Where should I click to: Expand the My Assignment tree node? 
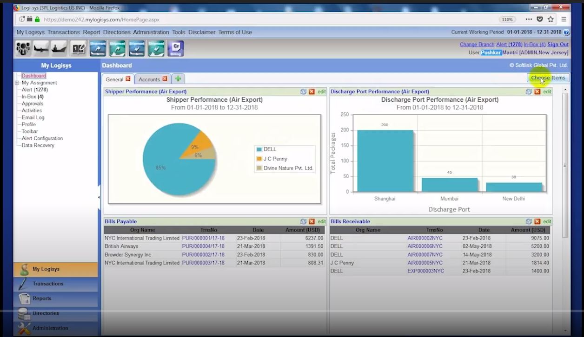coord(17,82)
